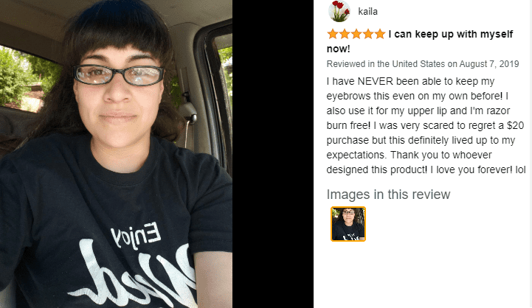Click the 'Reviewed in the United States' date line
This screenshot has width=532, height=308.
click(x=423, y=64)
